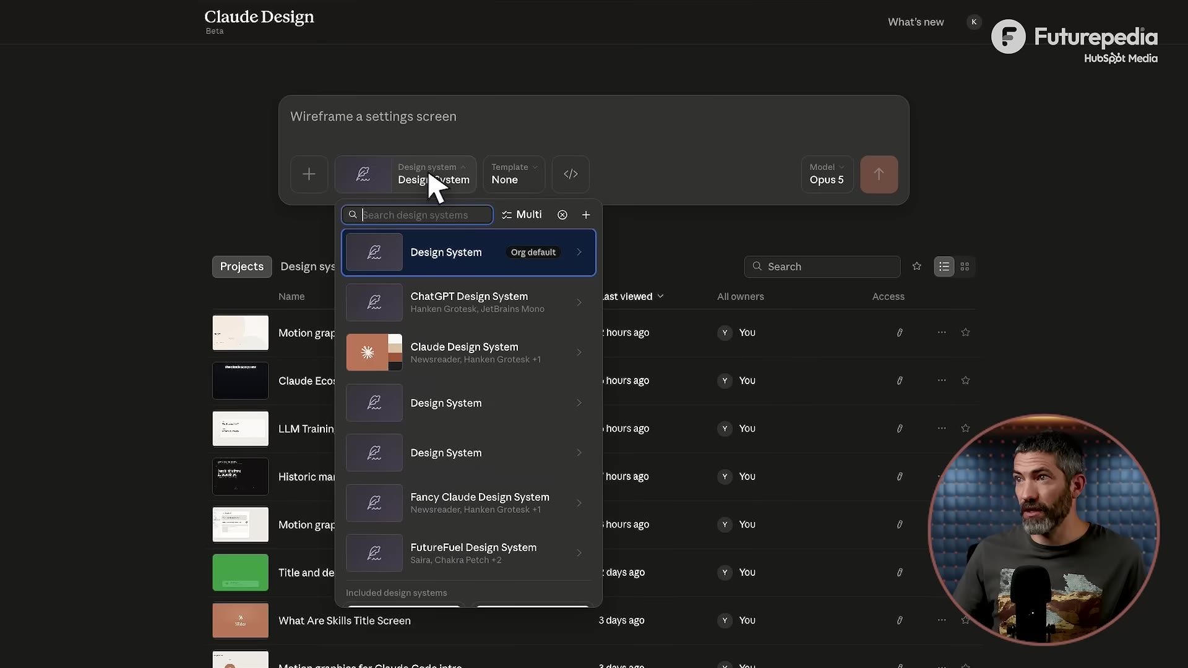
Task: Select Fancy Claude Design System entry
Action: coord(468,503)
